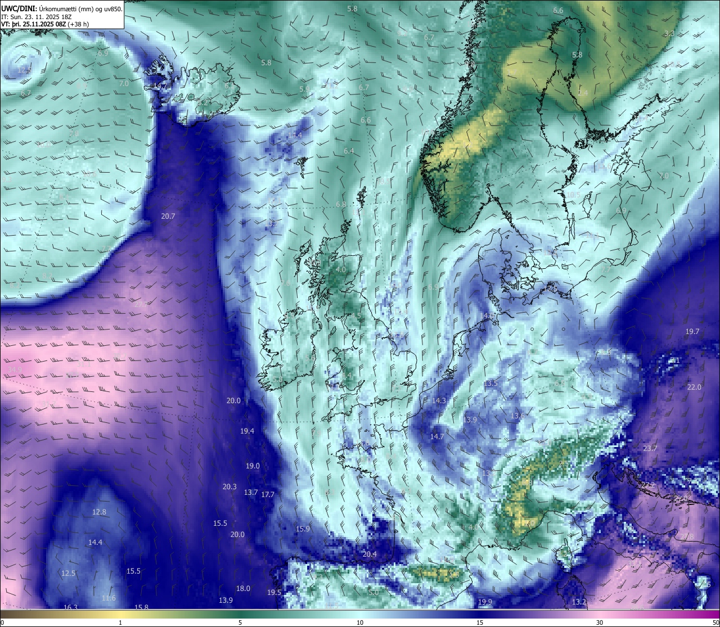Click the map value '4.0' over Scotland
The height and width of the screenshot is (627, 720).
pyautogui.click(x=341, y=269)
